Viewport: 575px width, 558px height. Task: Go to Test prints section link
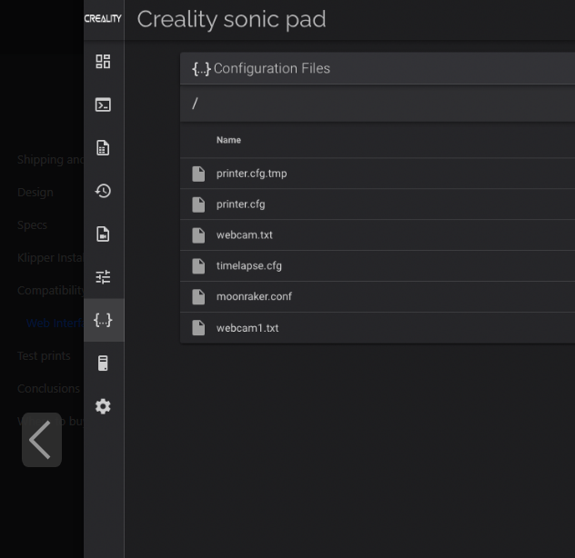(44, 355)
